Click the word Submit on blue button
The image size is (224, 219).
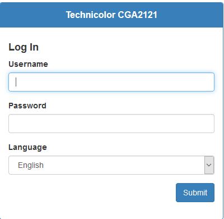[195, 193]
